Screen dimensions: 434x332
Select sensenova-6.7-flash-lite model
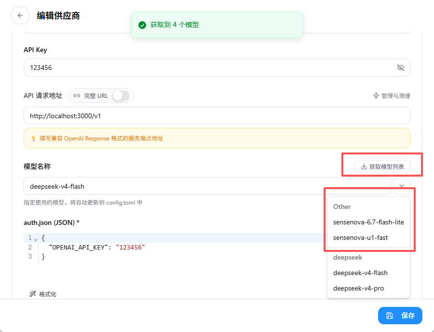pyautogui.click(x=368, y=222)
